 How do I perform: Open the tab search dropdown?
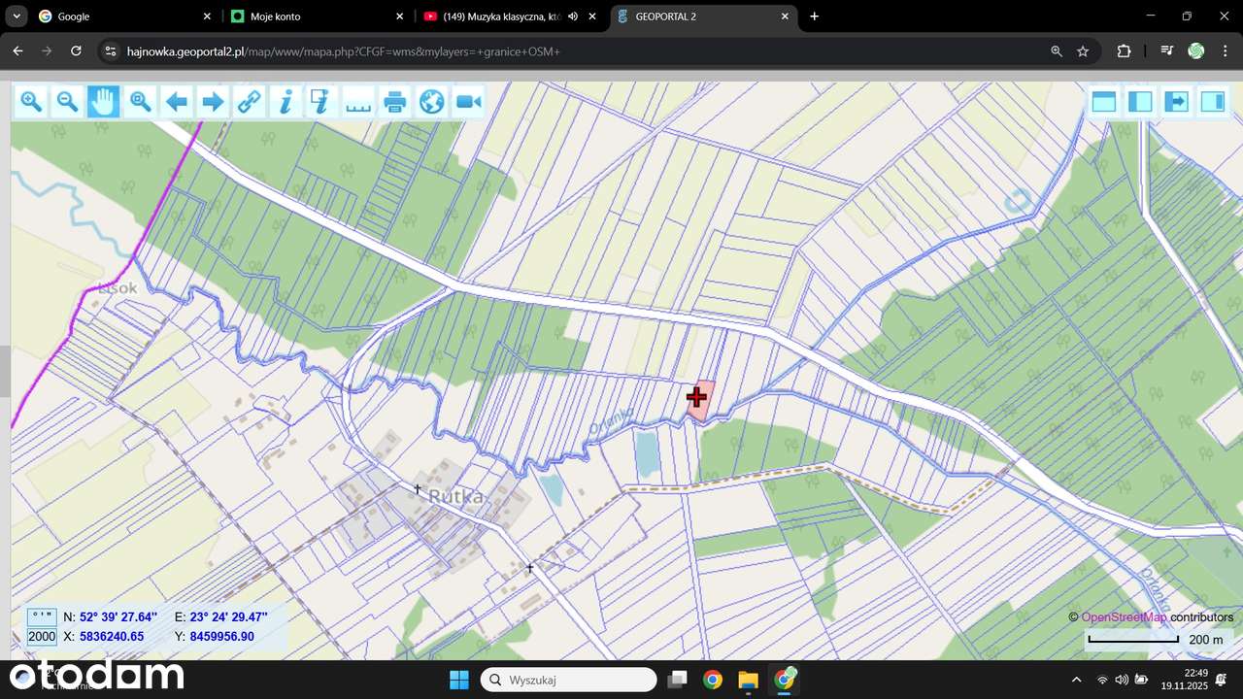(x=15, y=17)
